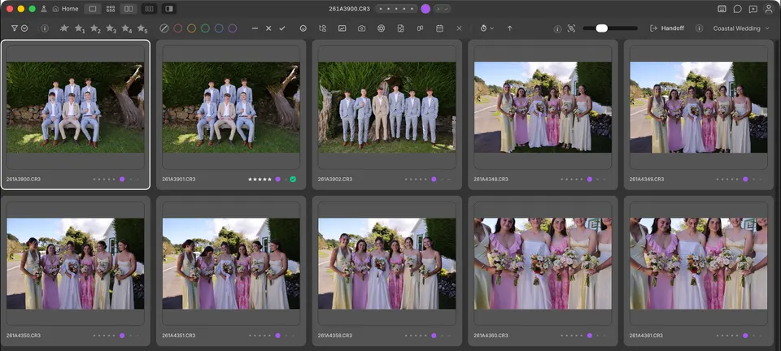
Task: Click filename text 261A4351.CR3
Action: coord(179,336)
